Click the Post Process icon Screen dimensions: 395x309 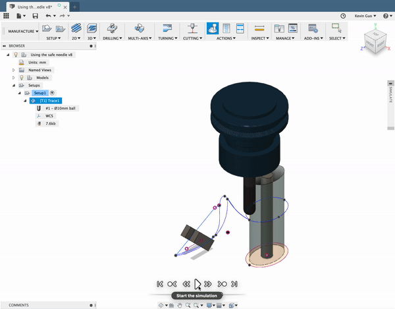point(226,28)
